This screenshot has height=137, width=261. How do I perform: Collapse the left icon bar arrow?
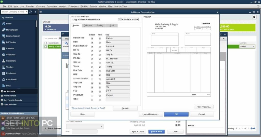coord(35,12)
